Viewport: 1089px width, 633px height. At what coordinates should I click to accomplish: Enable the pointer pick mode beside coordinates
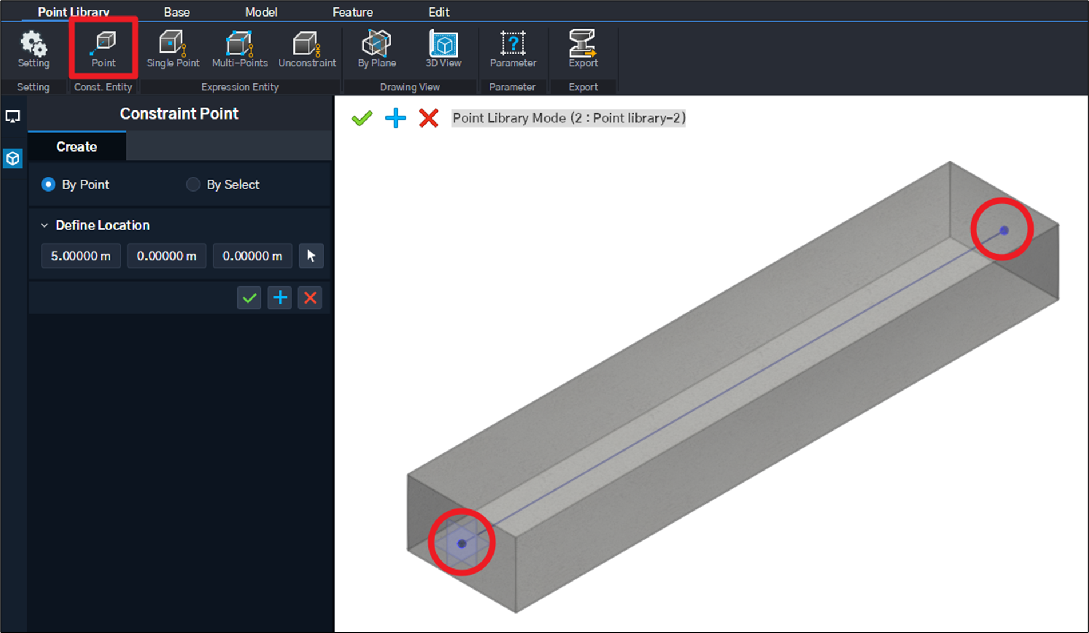311,256
